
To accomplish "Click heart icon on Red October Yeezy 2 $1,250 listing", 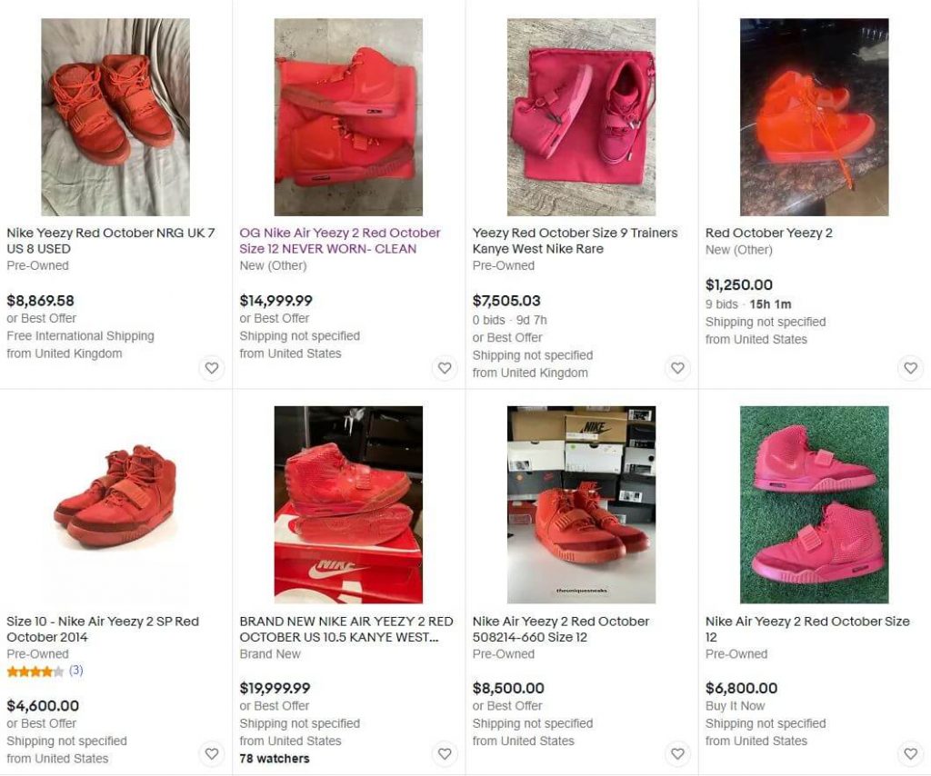I will (910, 368).
